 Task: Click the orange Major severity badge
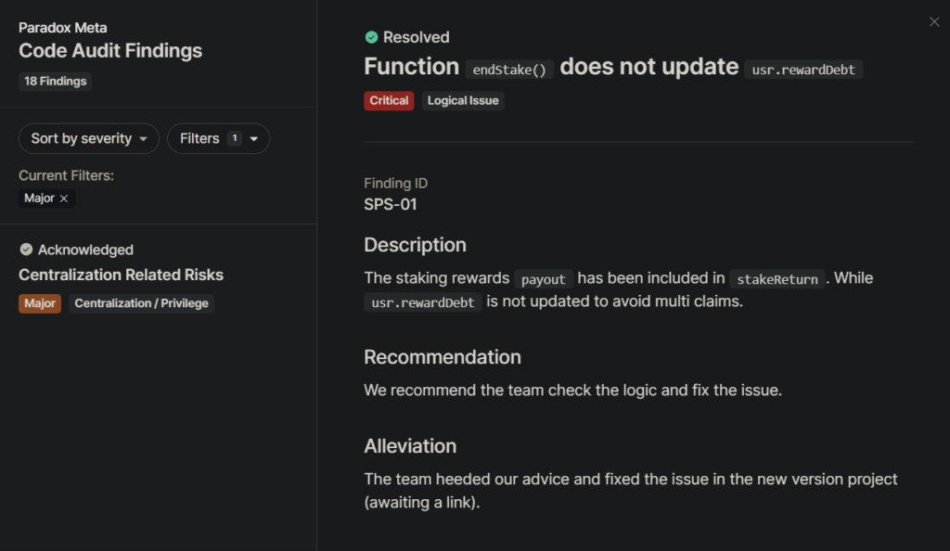(x=40, y=303)
